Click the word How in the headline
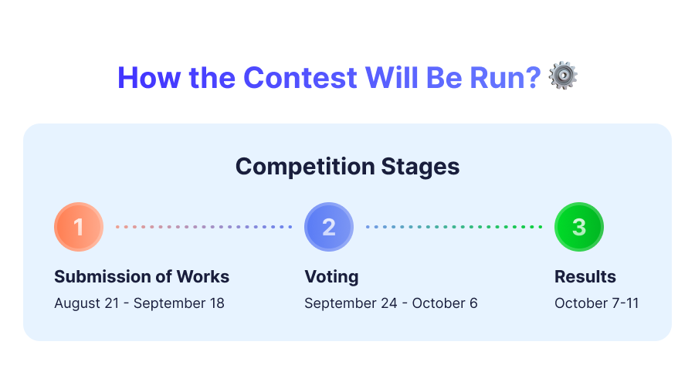The image size is (695, 372). [x=149, y=77]
